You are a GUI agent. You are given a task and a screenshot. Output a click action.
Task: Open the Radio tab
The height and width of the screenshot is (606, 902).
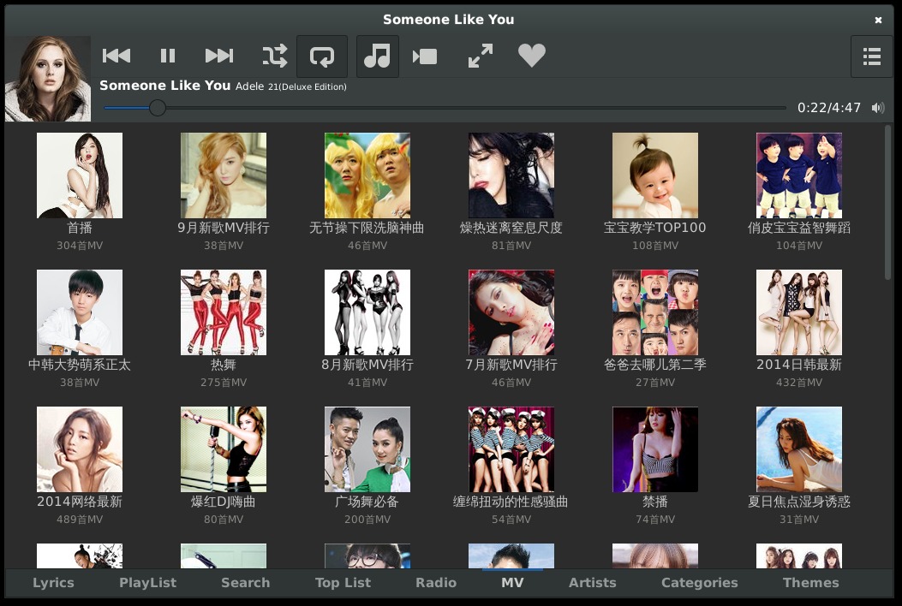pyautogui.click(x=436, y=582)
